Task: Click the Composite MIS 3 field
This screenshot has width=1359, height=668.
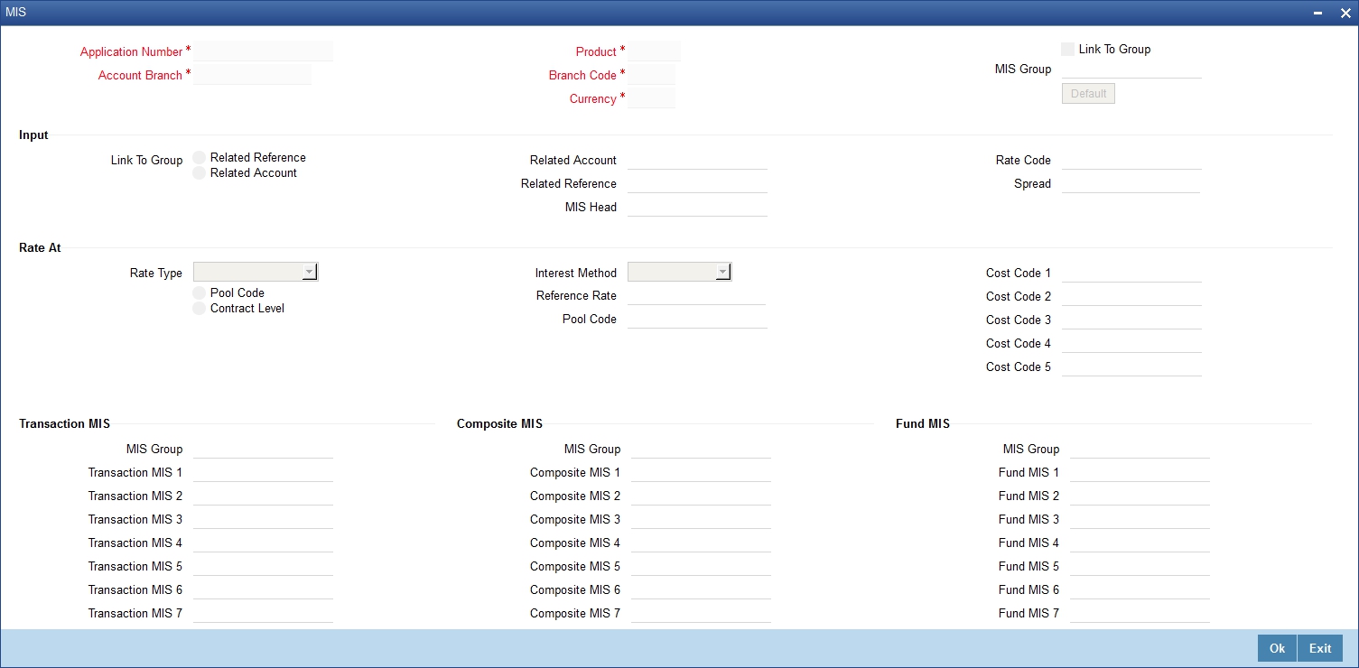Action: (x=701, y=519)
